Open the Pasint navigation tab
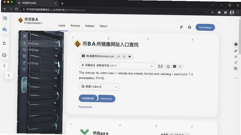The image size is (241, 135). click(x=103, y=26)
